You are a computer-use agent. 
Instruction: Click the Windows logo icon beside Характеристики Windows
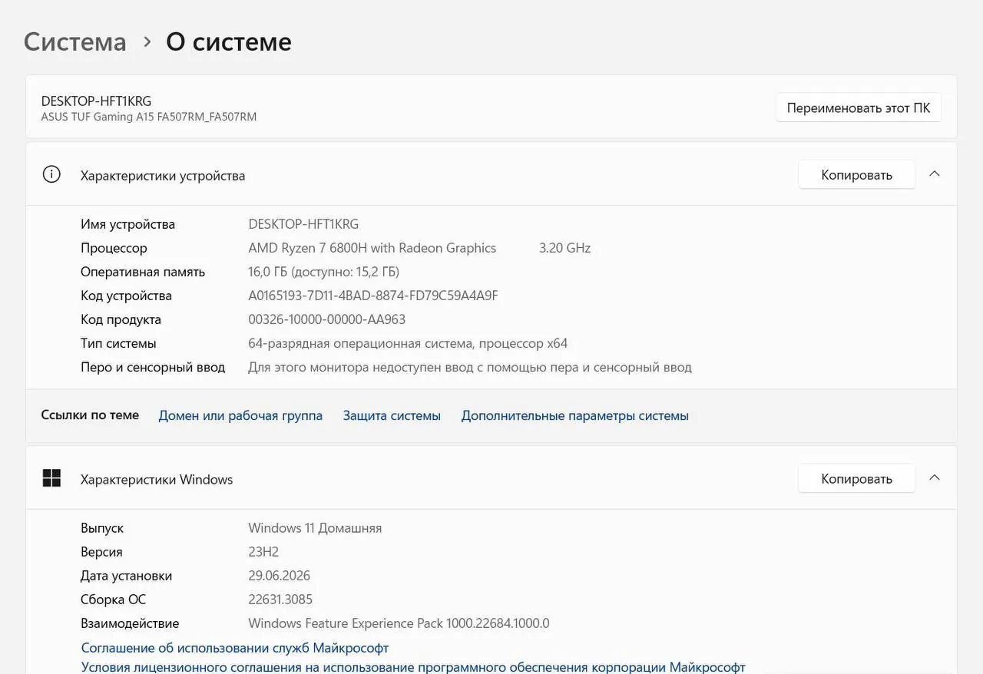[51, 478]
